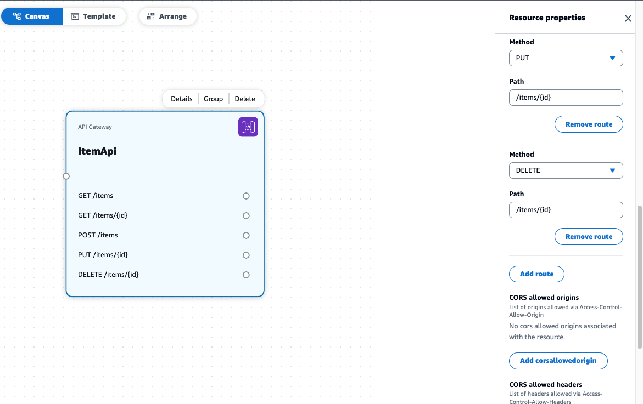Screen dimensions: 643x404
Task: Close the Resource properties panel
Action: pyautogui.click(x=628, y=18)
